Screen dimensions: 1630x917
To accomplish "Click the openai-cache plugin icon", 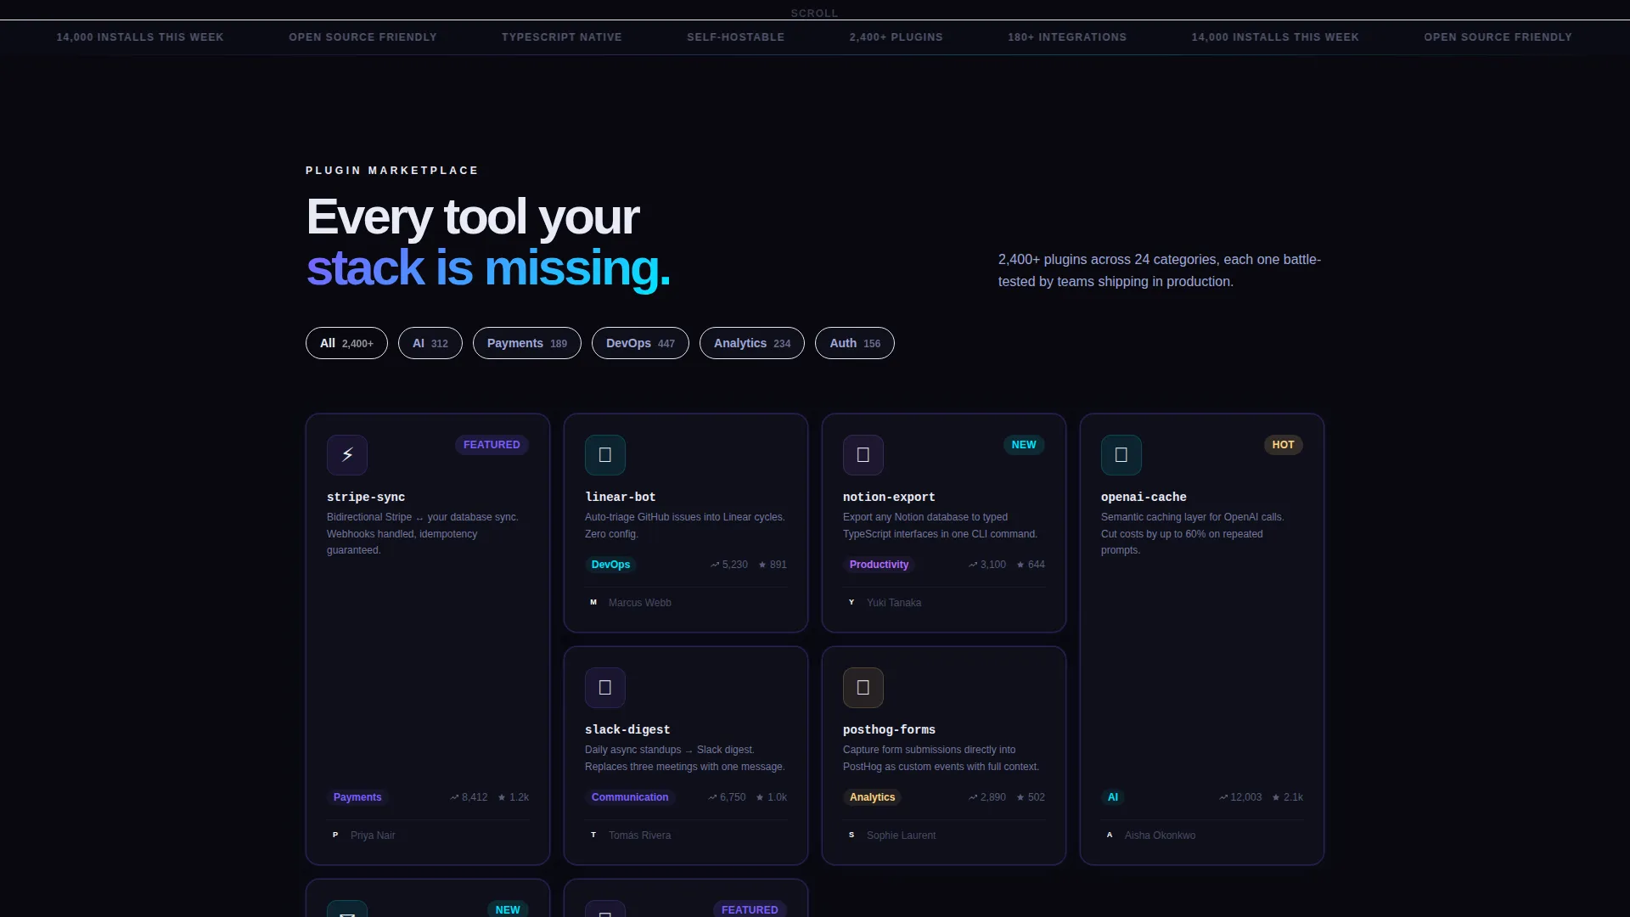I will (x=1121, y=455).
